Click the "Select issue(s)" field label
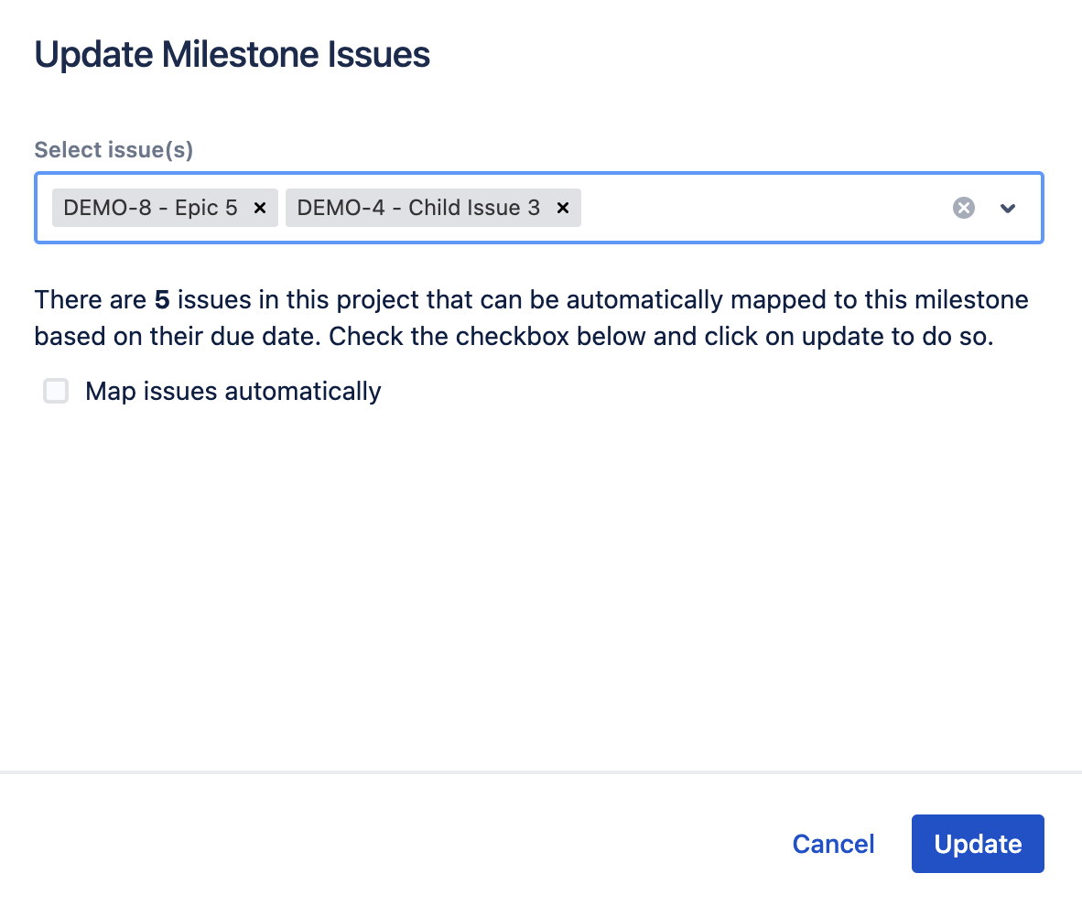 [x=114, y=150]
